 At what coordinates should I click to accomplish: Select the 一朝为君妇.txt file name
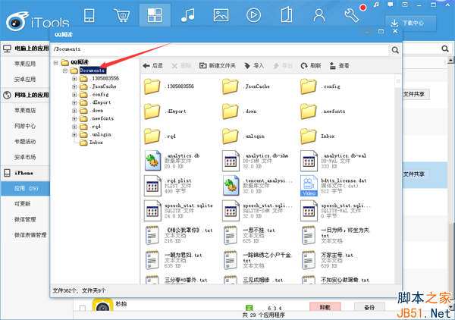(x=183, y=256)
